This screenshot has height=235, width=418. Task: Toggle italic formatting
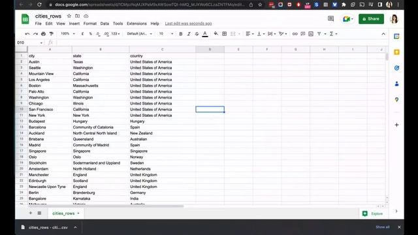(x=189, y=34)
